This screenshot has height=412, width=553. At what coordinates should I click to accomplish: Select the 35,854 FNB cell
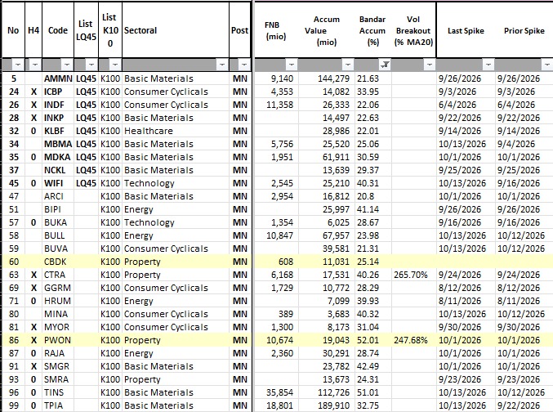pyautogui.click(x=276, y=392)
